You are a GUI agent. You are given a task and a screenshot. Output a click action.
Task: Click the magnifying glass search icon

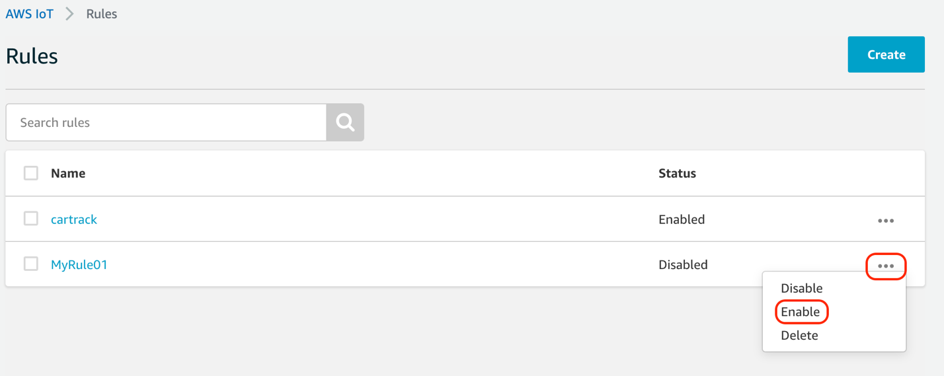(345, 122)
